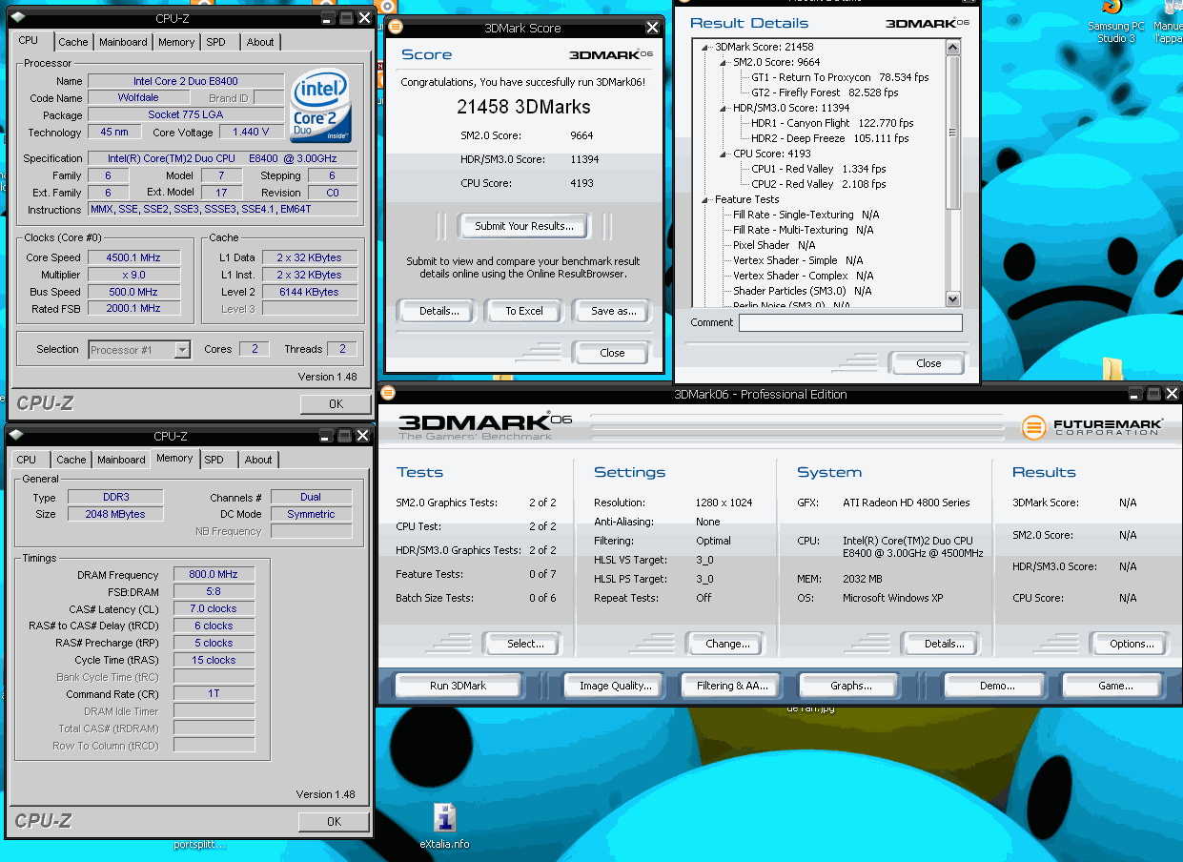Open the SPD tab in the CPU-Z Memory window

(214, 460)
